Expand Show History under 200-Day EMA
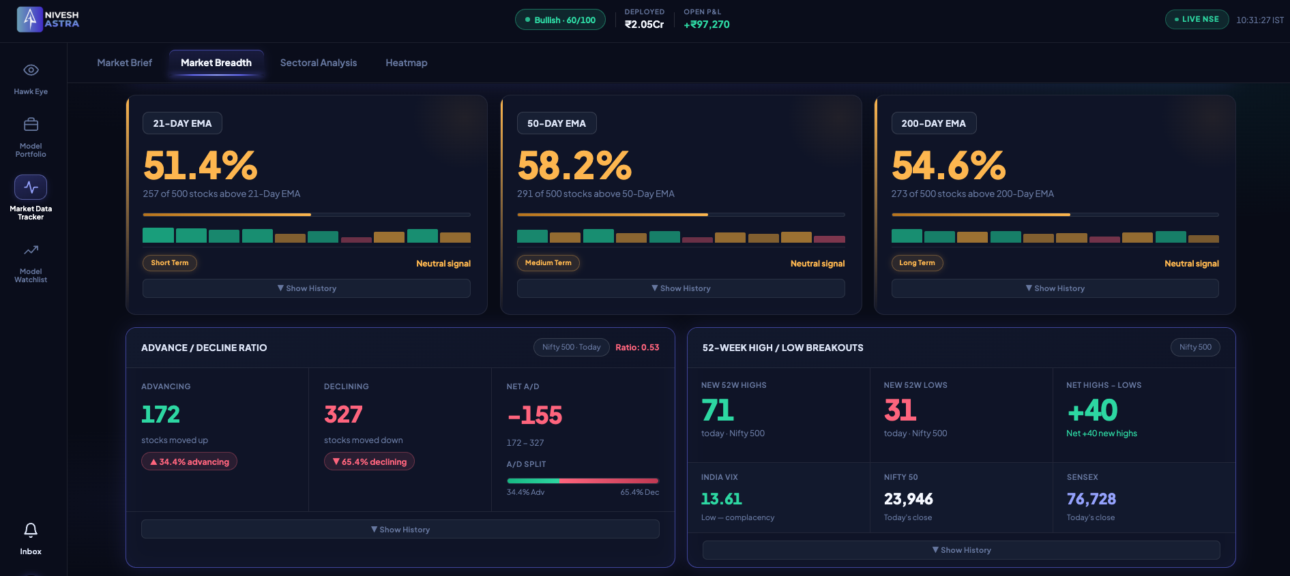Viewport: 1290px width, 576px height. click(x=1055, y=288)
